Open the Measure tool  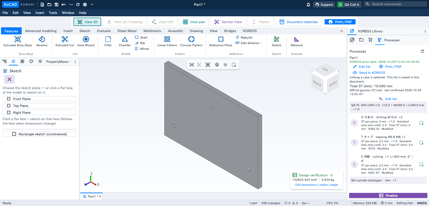tap(297, 42)
